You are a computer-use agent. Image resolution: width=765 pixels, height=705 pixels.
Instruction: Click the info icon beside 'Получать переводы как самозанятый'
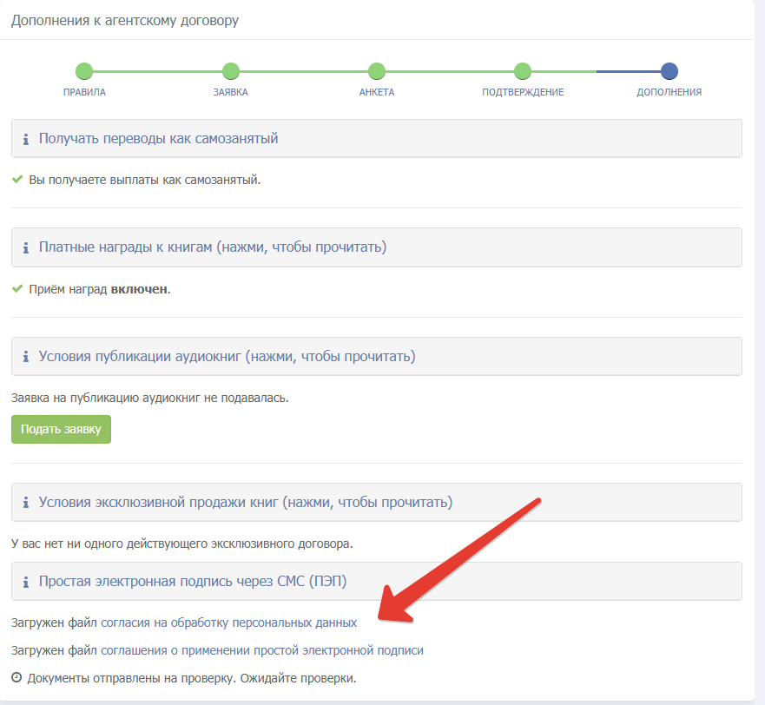click(x=26, y=139)
